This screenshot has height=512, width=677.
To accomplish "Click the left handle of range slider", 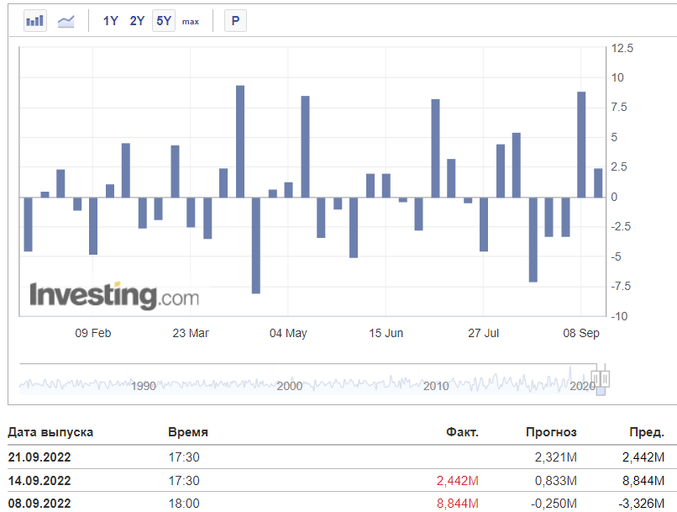I will [x=596, y=379].
